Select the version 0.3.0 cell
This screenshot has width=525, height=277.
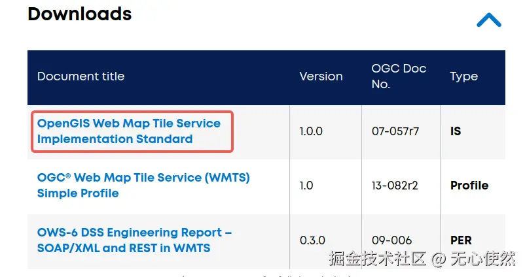tap(311, 240)
